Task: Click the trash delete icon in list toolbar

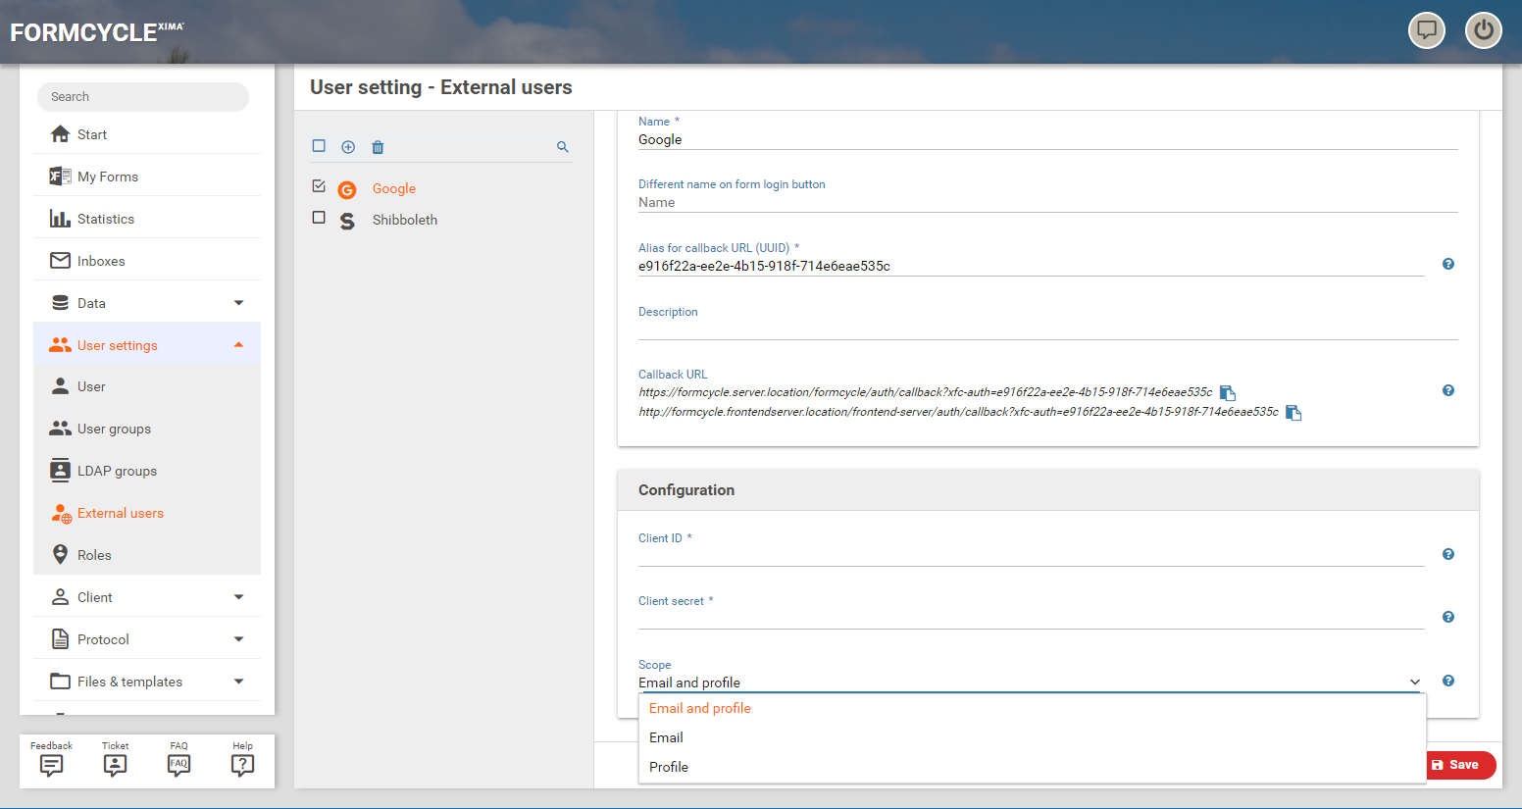Action: click(x=378, y=147)
